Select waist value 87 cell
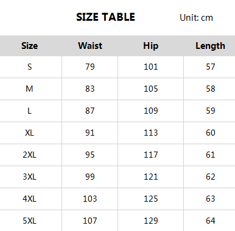This screenshot has height=231, width=235. tap(90, 111)
